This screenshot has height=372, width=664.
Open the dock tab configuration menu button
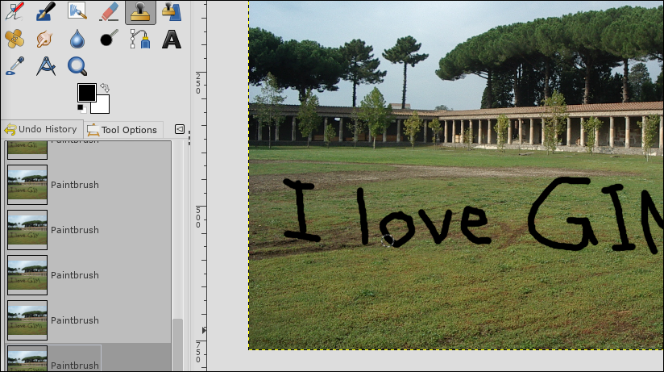point(180,129)
